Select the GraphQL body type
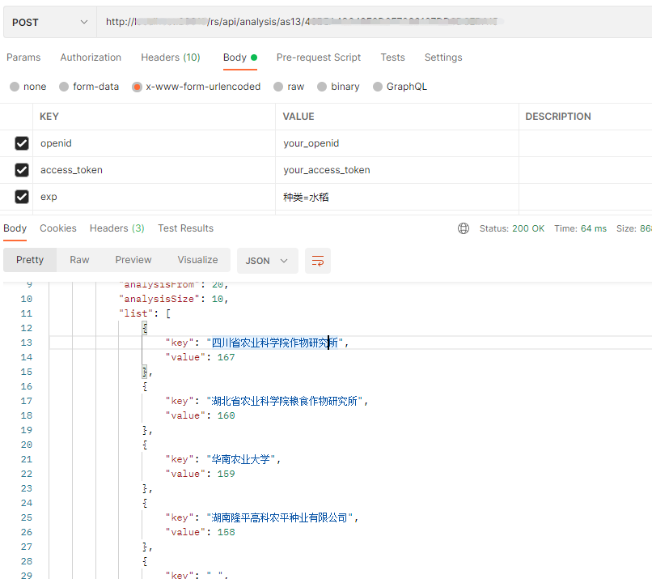This screenshot has width=652, height=579. pos(378,87)
